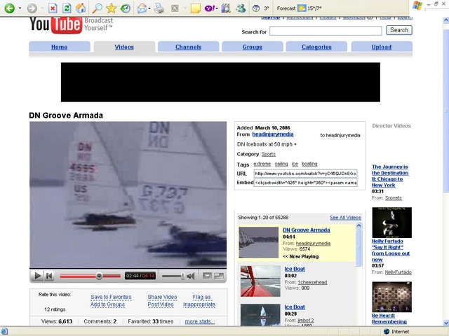This screenshot has height=336, width=449.
Task: Click the Search button
Action: coord(399,30)
